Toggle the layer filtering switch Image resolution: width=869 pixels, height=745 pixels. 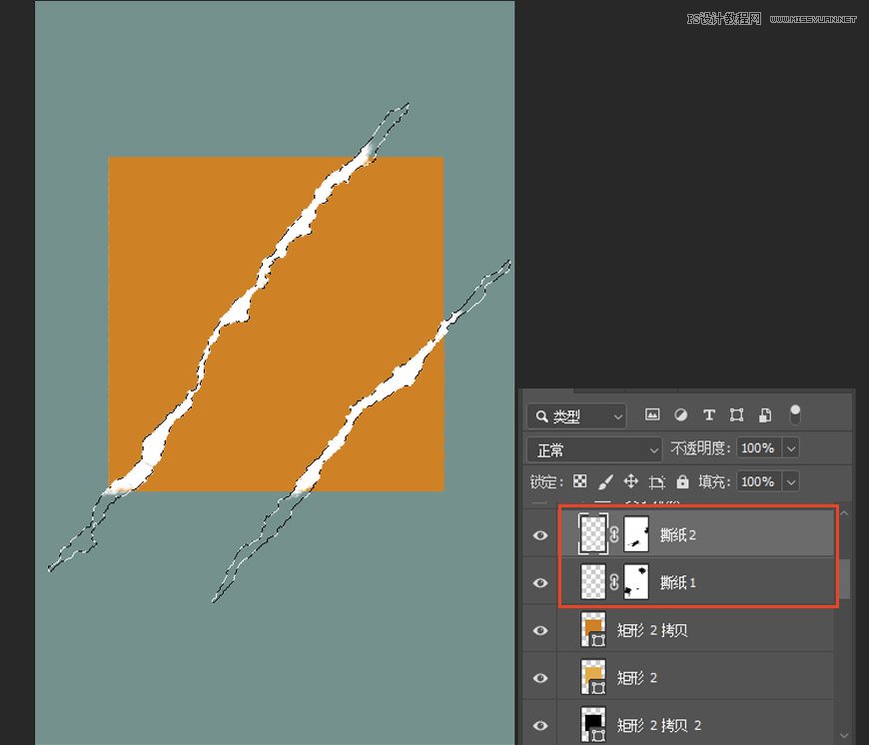pyautogui.click(x=795, y=413)
